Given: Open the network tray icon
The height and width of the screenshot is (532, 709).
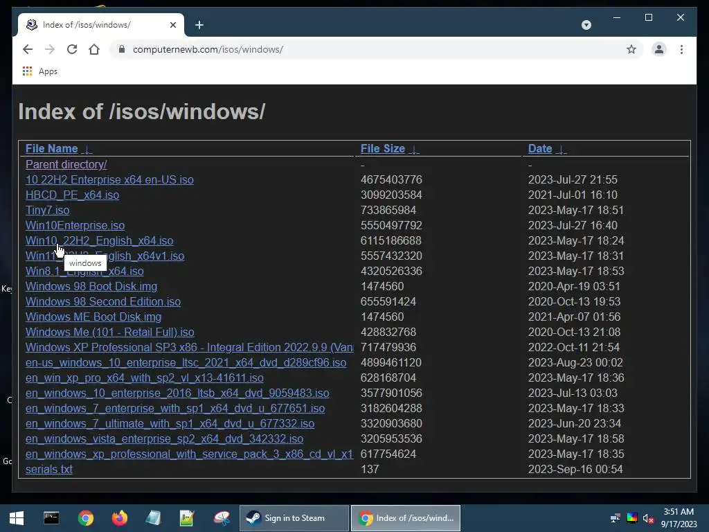Looking at the screenshot, I should point(615,518).
